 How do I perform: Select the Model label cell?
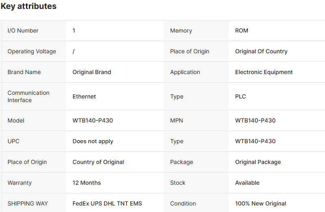16,120
